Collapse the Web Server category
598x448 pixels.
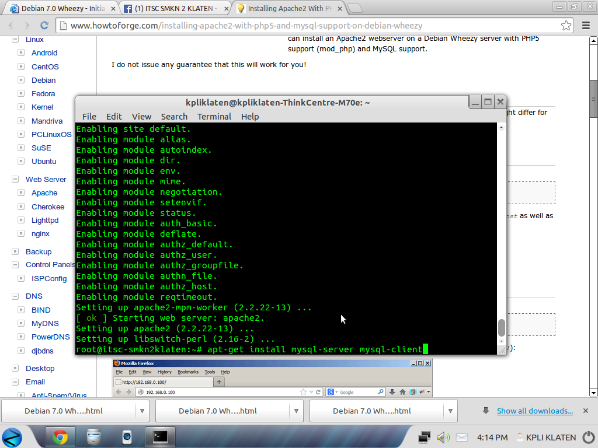[15, 179]
